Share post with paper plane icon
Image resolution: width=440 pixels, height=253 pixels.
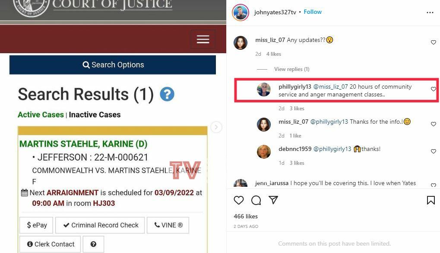point(273,200)
